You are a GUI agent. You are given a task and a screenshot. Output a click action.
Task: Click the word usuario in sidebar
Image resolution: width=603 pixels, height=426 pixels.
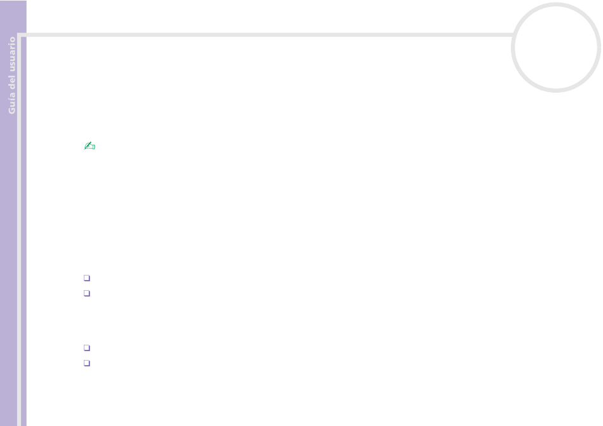point(12,54)
